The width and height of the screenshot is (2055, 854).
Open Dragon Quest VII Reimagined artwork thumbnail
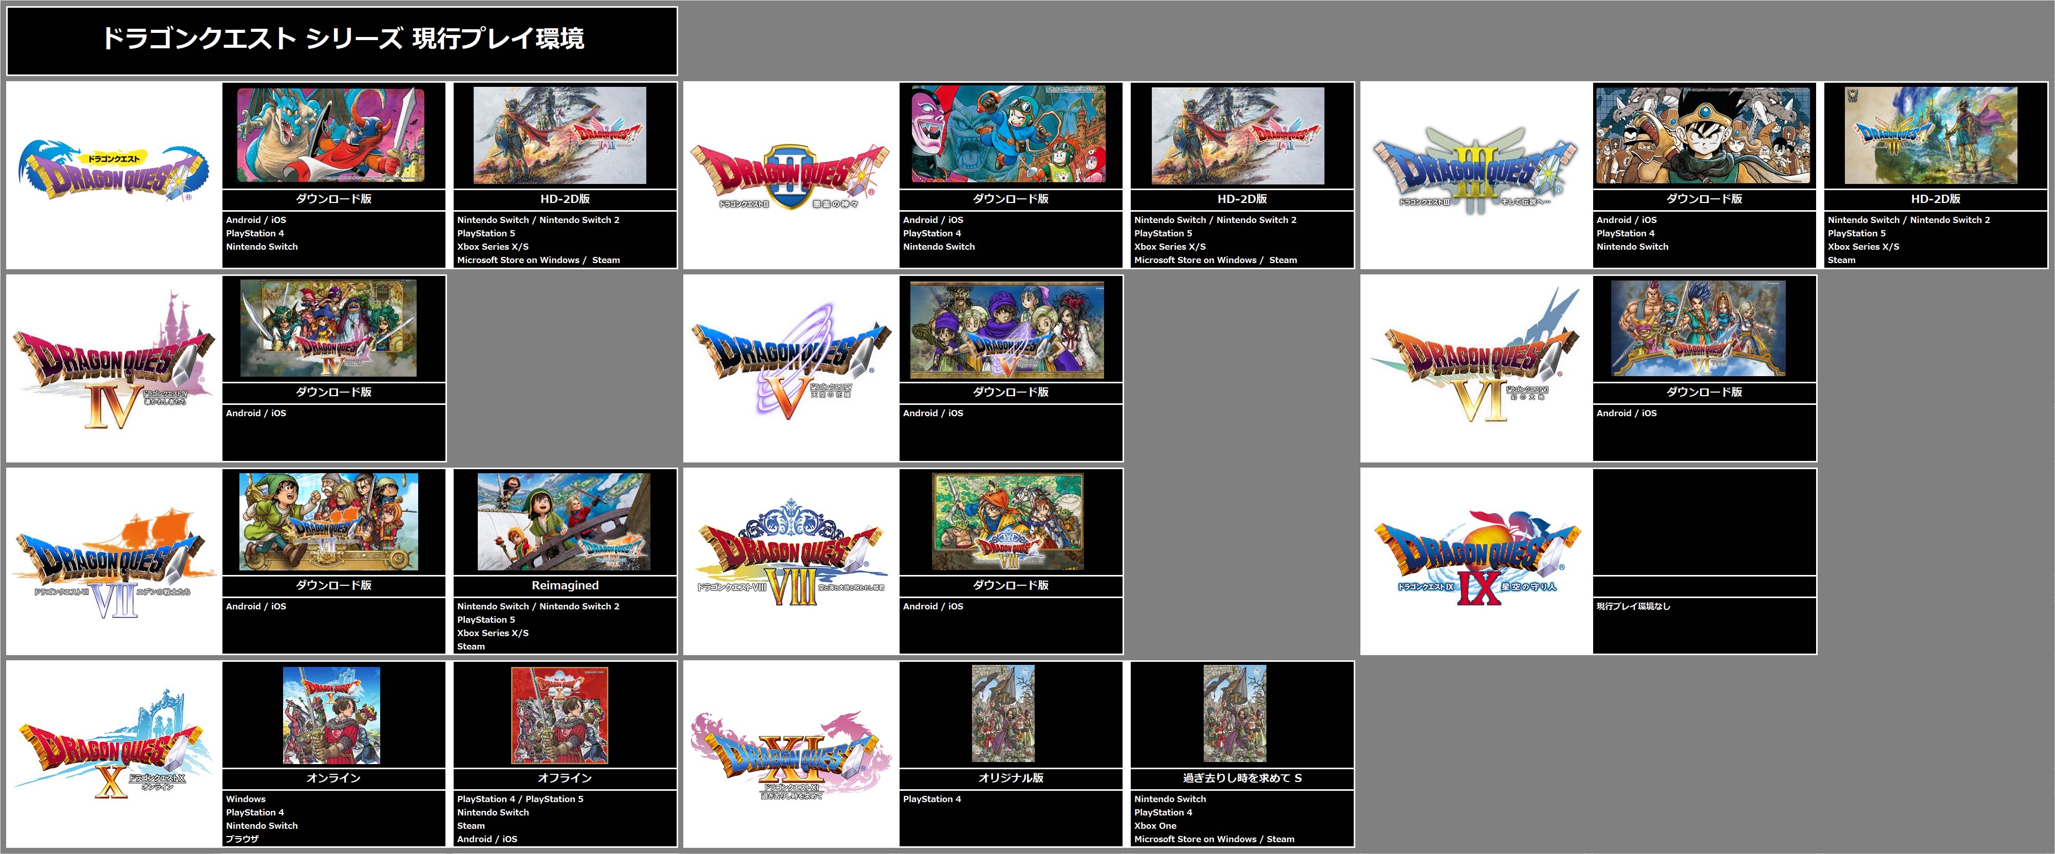pos(564,522)
